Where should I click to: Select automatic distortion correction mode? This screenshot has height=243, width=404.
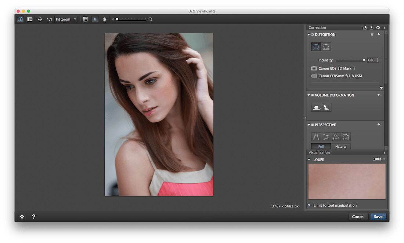[x=316, y=47]
